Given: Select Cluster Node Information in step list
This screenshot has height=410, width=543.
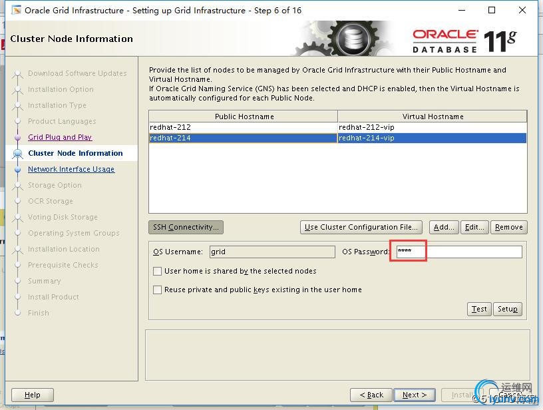Looking at the screenshot, I should coord(75,153).
